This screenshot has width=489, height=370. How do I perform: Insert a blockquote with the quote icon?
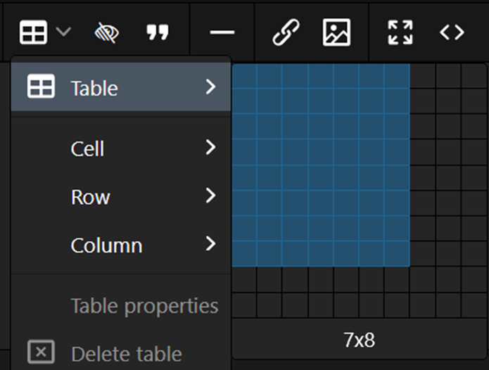tap(158, 32)
